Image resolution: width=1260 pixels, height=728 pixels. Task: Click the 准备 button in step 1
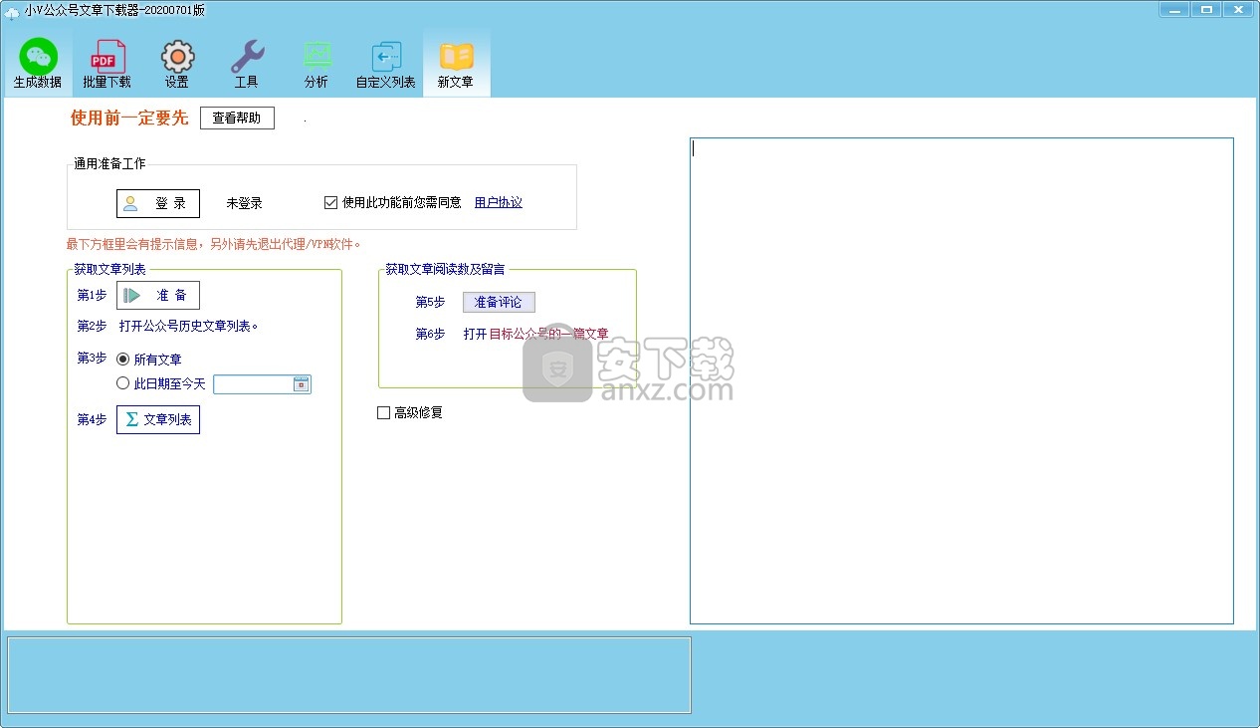[x=158, y=295]
